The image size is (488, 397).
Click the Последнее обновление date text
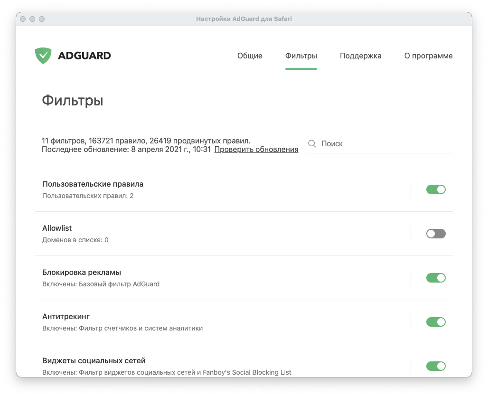tap(126, 150)
